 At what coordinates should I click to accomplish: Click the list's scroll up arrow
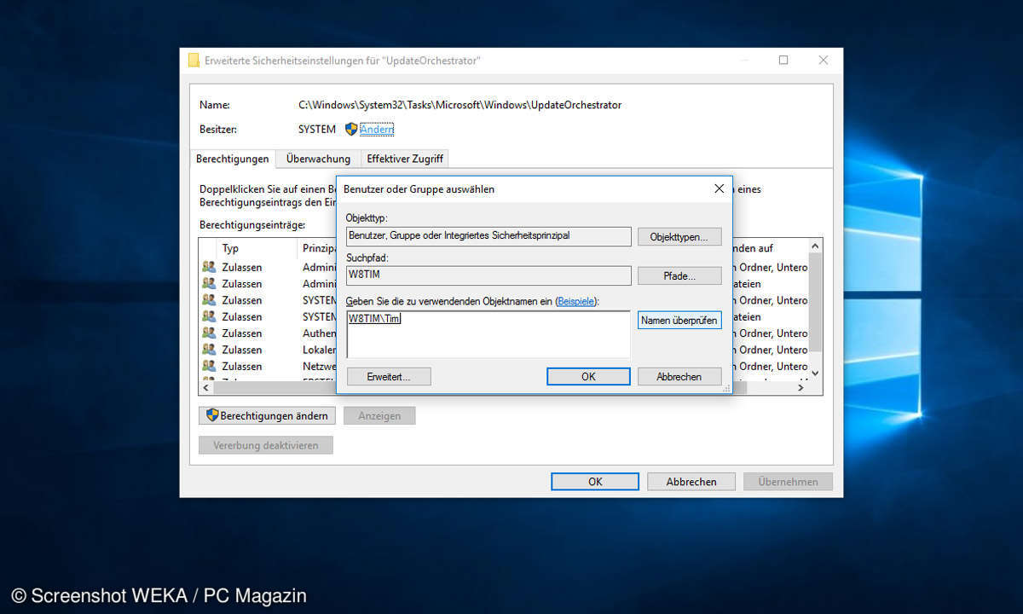tap(815, 246)
